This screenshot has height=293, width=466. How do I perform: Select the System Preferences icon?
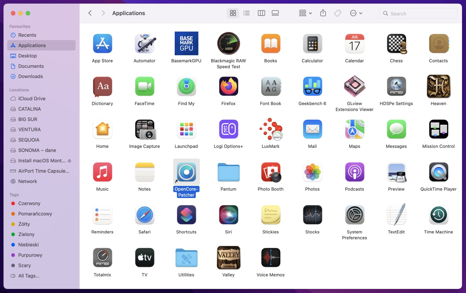(354, 215)
